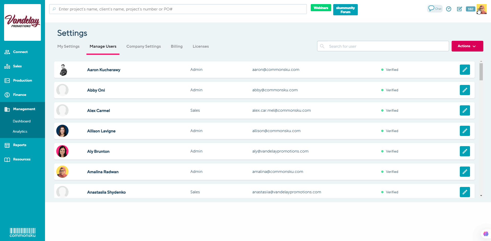Image resolution: width=491 pixels, height=241 pixels.
Task: Switch to Company Settings tab
Action: point(143,46)
